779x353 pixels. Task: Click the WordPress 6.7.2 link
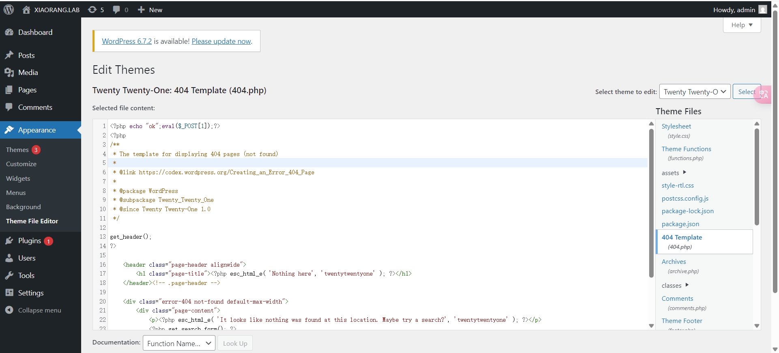coord(127,41)
